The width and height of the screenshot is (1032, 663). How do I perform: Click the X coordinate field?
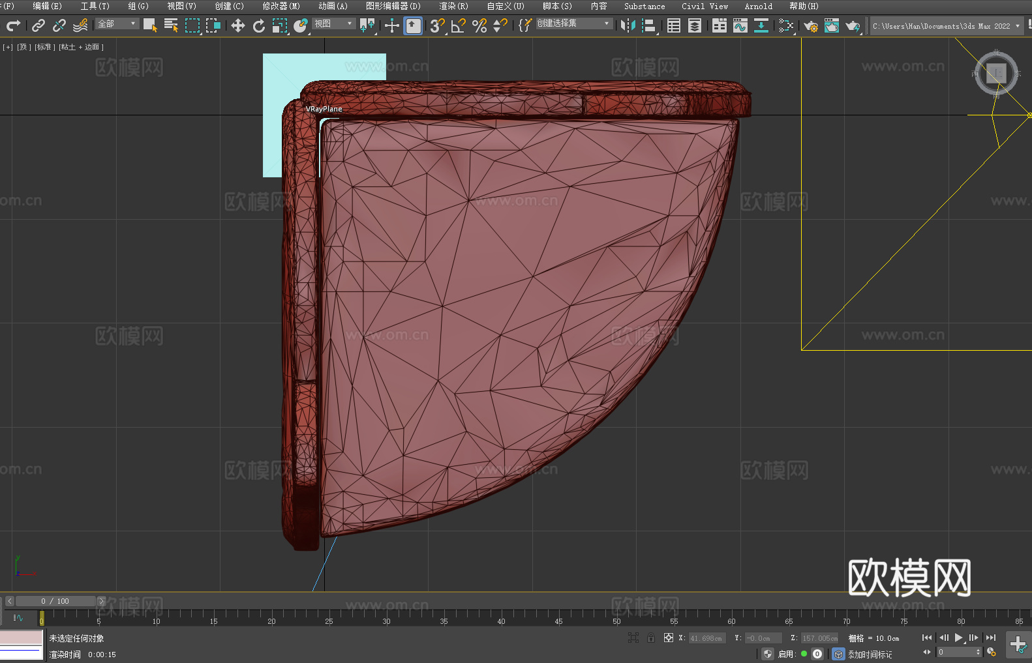tap(707, 638)
